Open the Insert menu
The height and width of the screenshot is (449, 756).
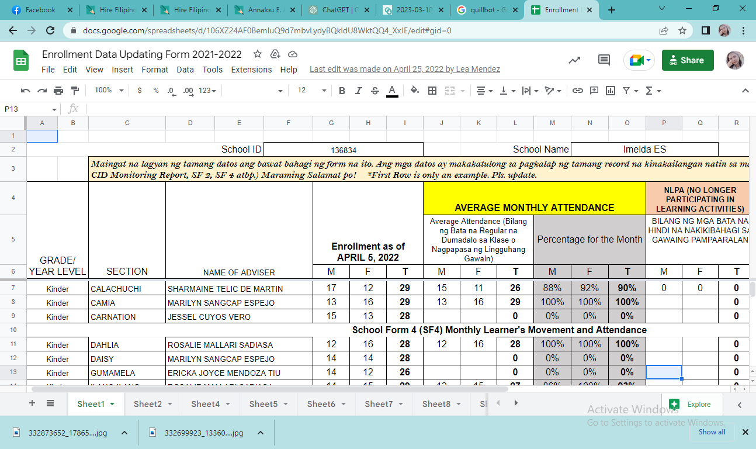pos(123,70)
